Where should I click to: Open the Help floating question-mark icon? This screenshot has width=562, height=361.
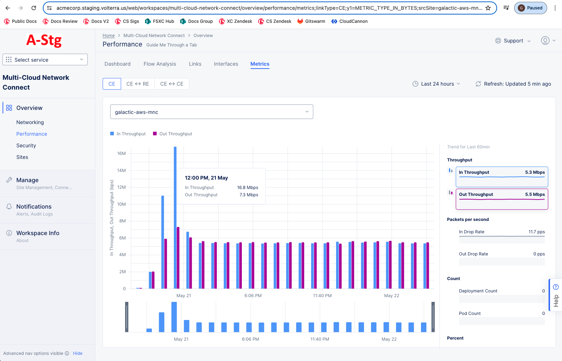click(555, 287)
